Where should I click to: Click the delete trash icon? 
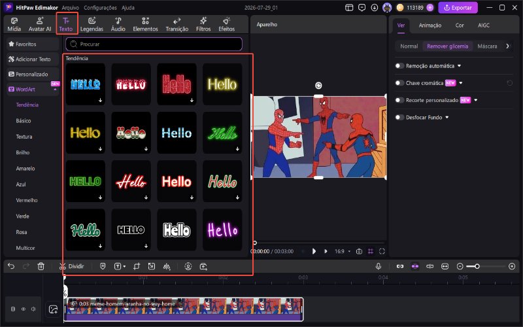point(41,266)
